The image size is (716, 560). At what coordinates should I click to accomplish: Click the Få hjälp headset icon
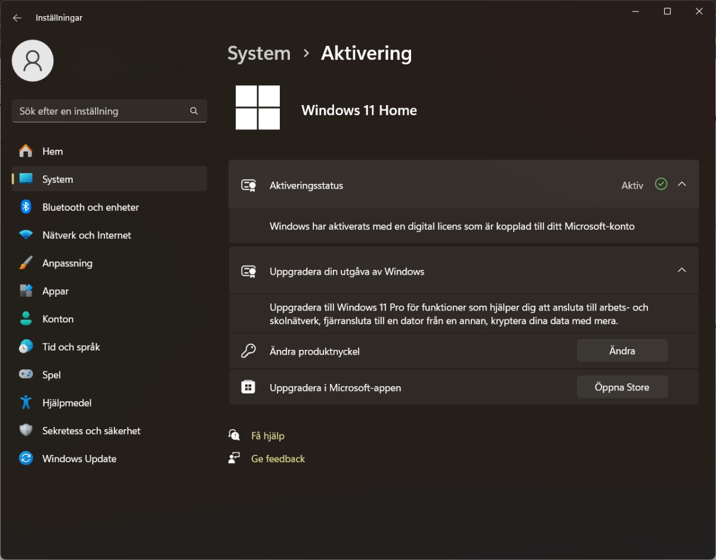point(234,435)
